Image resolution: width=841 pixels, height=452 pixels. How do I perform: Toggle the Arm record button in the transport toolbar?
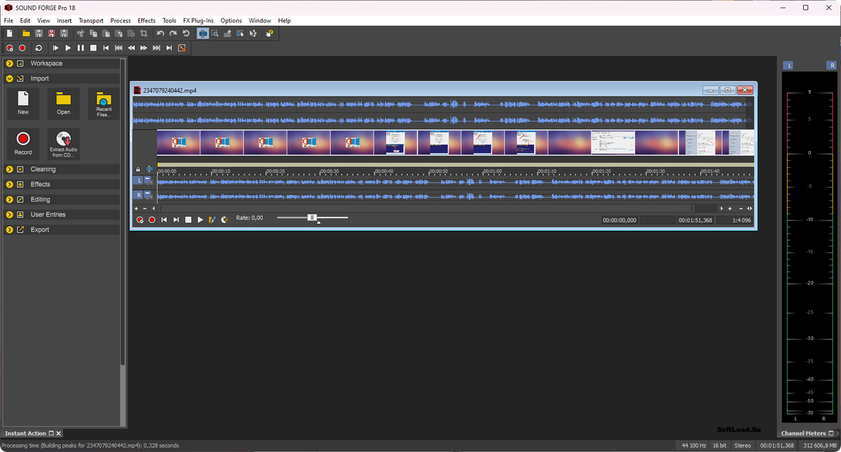point(10,48)
